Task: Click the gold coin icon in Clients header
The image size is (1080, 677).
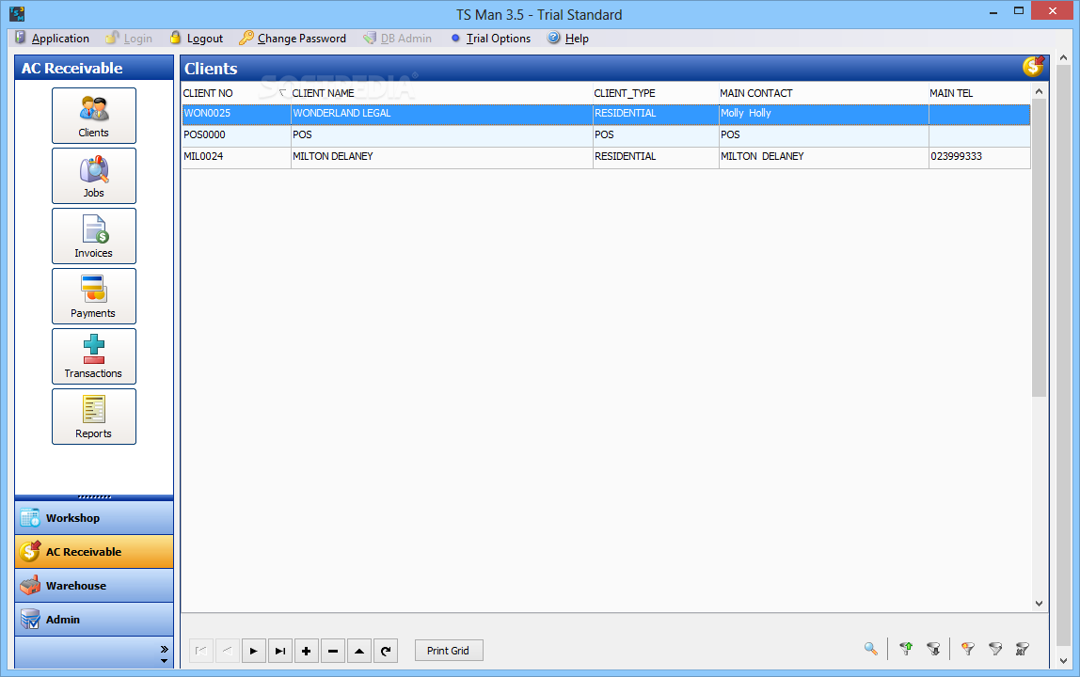Action: click(1033, 67)
